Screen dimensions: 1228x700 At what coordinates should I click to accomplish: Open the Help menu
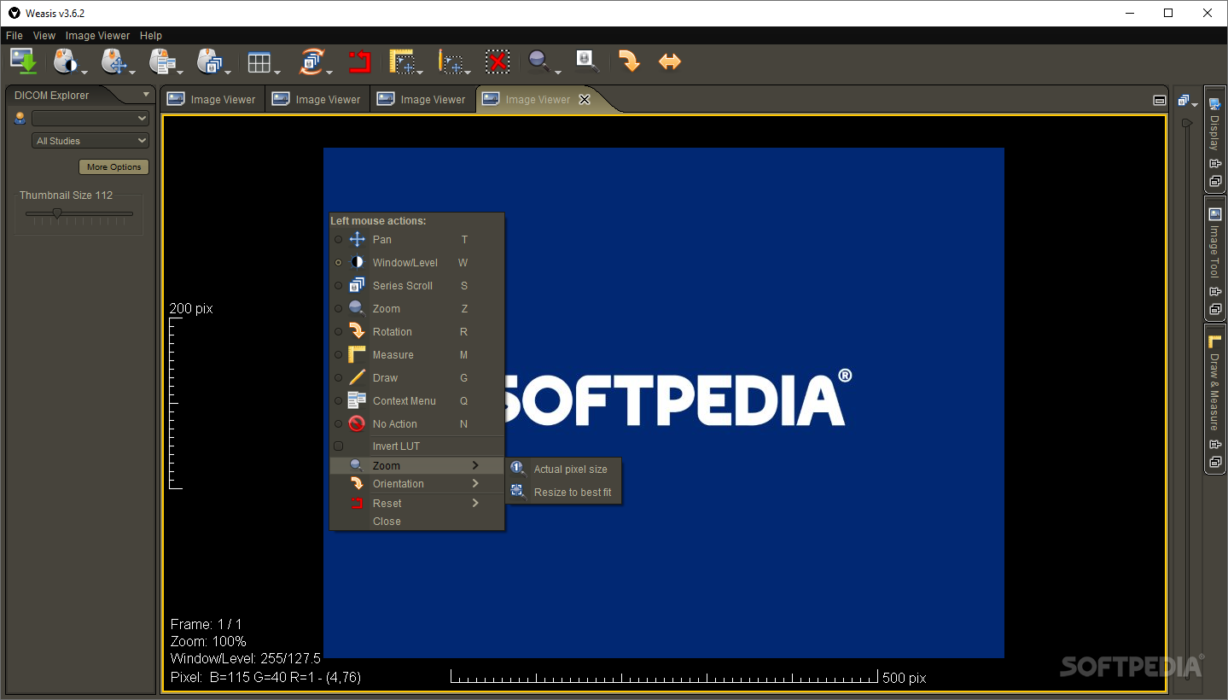click(151, 36)
